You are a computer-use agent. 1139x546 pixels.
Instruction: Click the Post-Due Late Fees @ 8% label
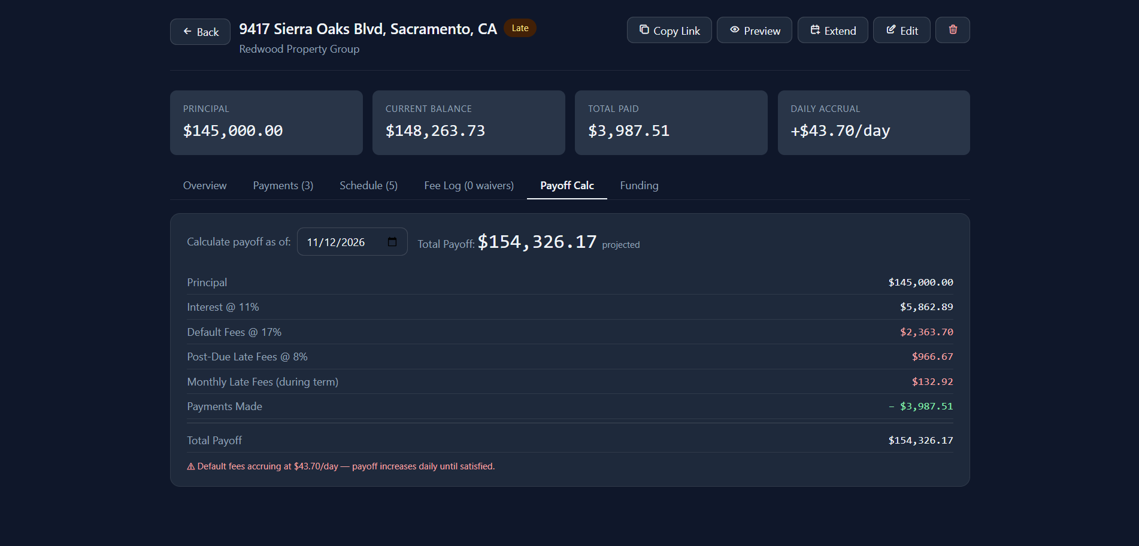point(247,357)
